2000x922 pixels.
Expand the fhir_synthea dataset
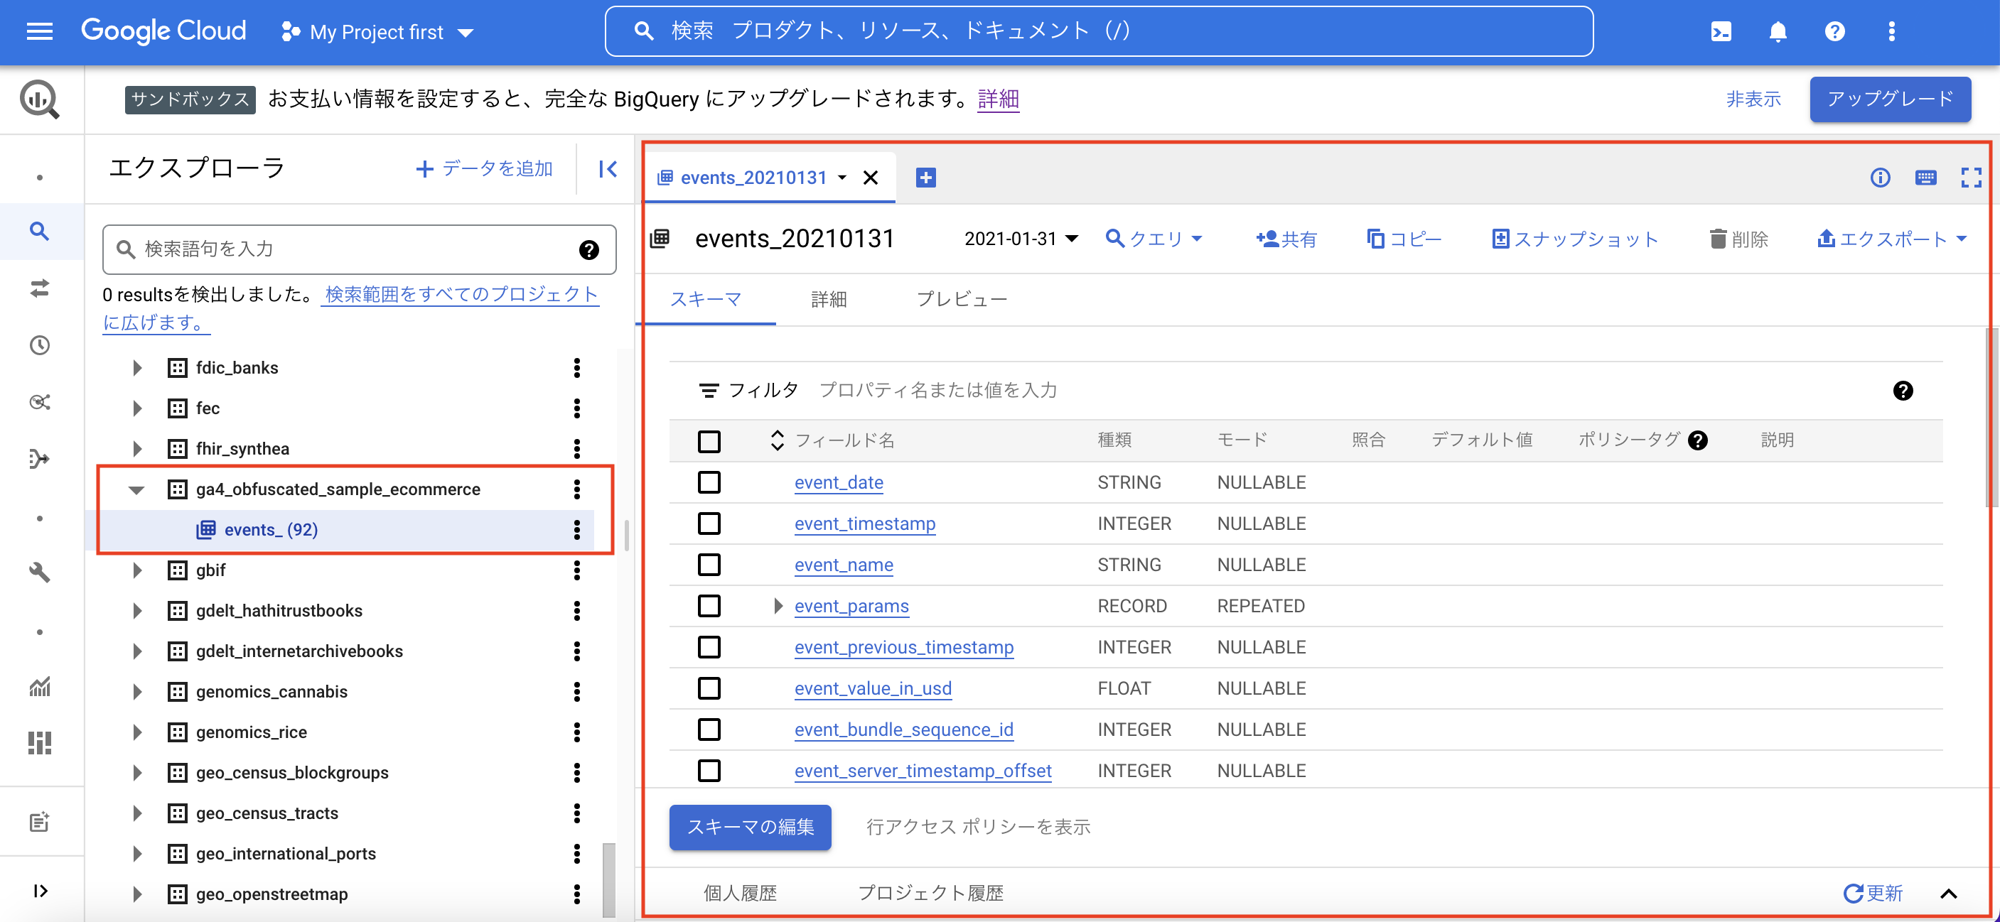(x=136, y=449)
